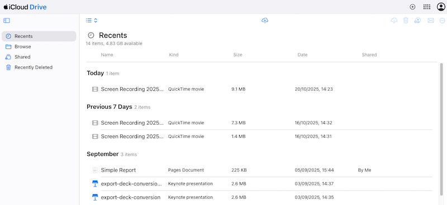
Task: Open the more options ellipsis menu
Action: (x=443, y=21)
